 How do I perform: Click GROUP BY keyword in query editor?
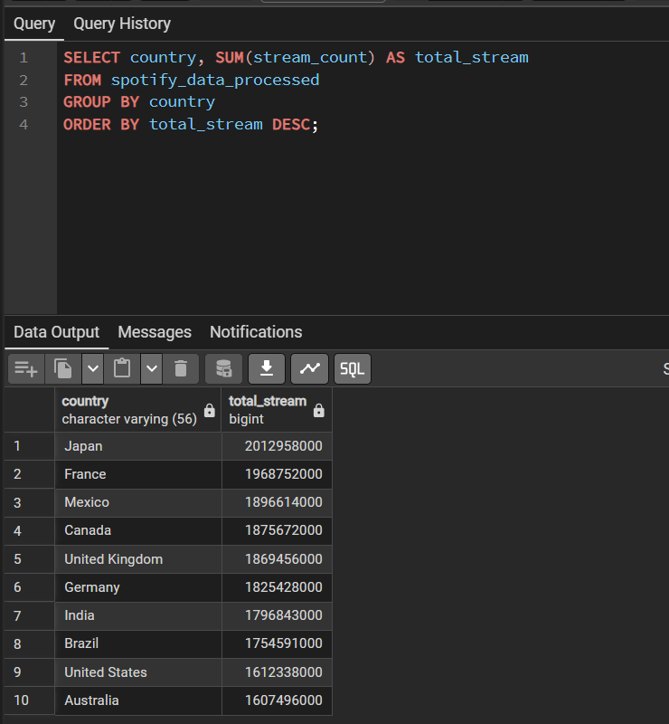coord(101,102)
